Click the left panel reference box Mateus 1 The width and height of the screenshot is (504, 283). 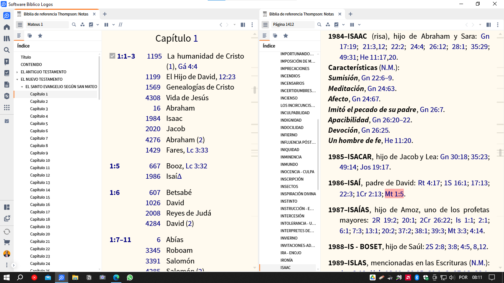pos(47,25)
